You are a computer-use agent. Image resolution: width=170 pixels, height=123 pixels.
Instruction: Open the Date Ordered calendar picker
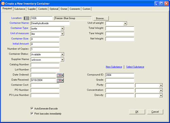tap(60, 75)
